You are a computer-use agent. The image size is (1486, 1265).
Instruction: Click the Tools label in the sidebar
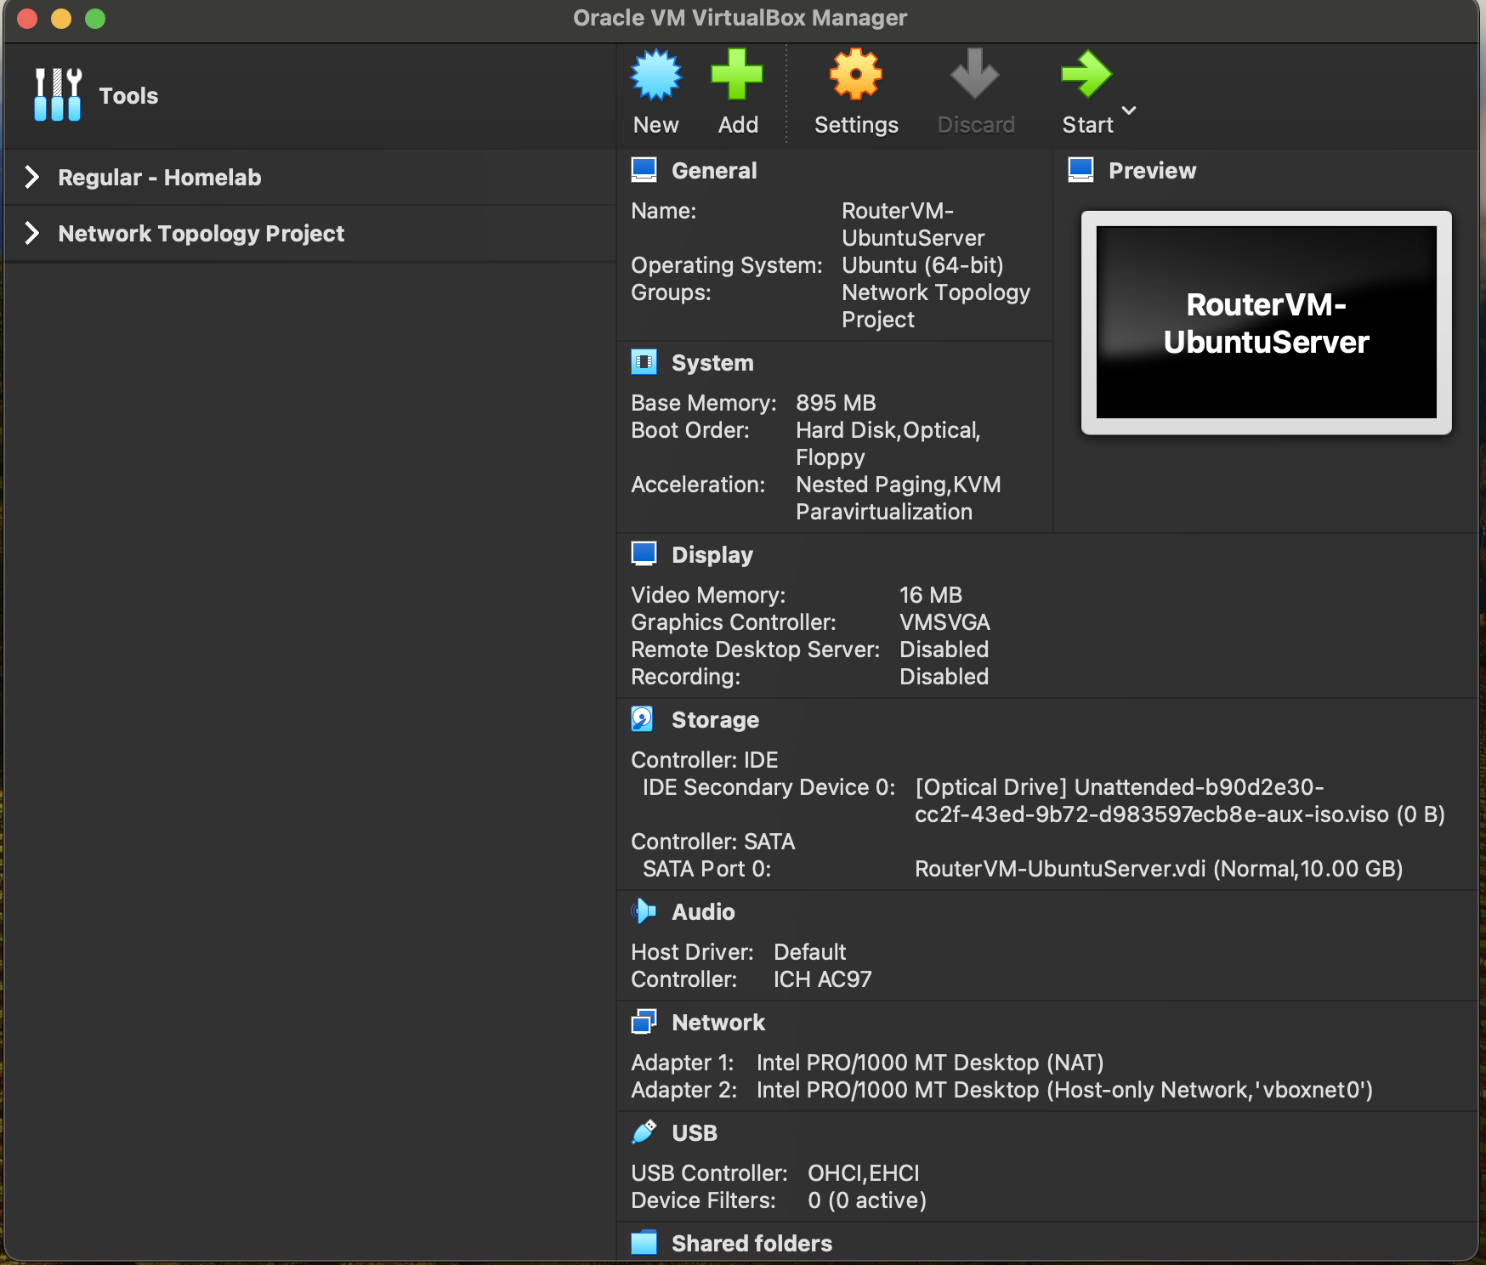tap(128, 95)
